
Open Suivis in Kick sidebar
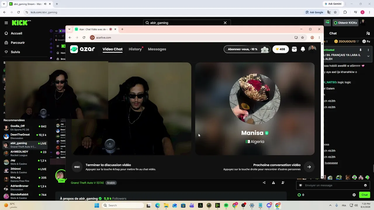click(x=15, y=52)
